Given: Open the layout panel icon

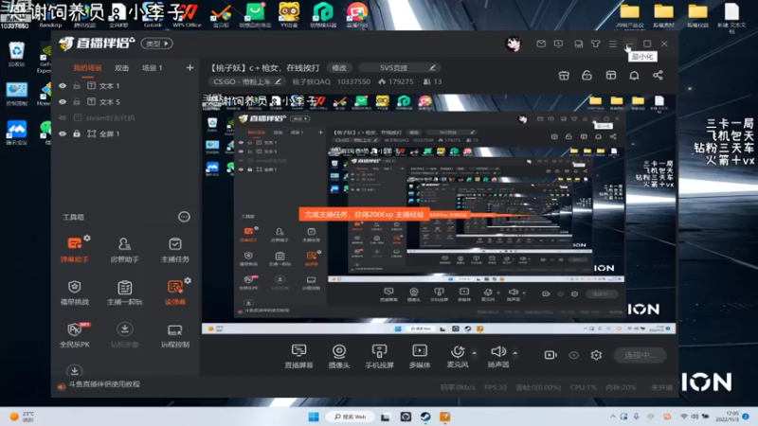Looking at the screenshot, I should [611, 76].
